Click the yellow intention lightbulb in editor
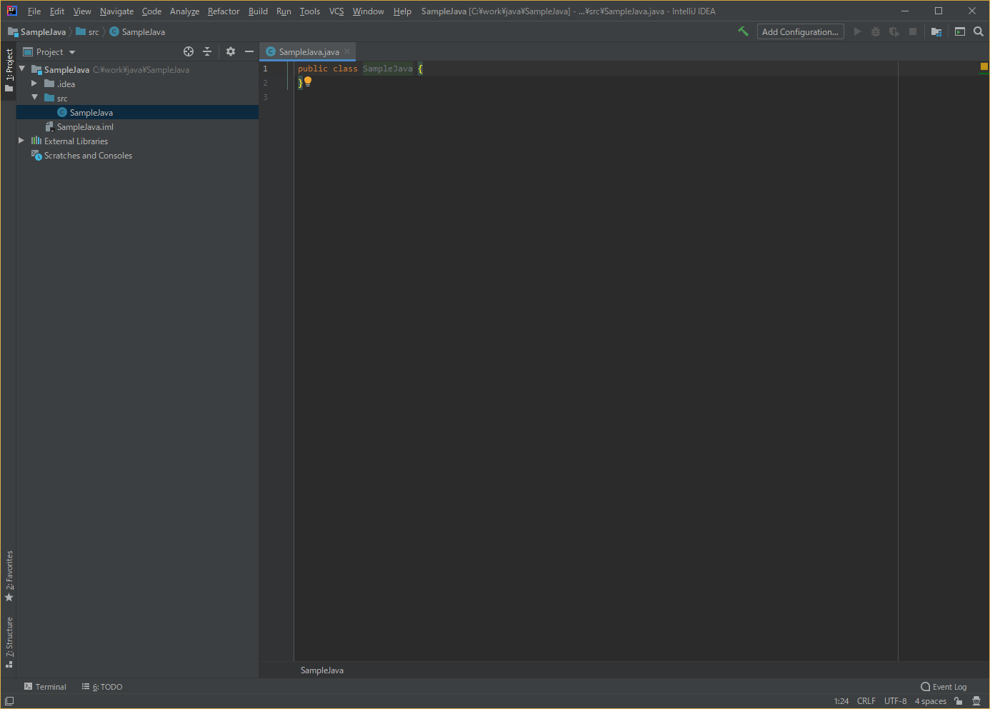Viewport: 990px width, 709px height. 308,81
